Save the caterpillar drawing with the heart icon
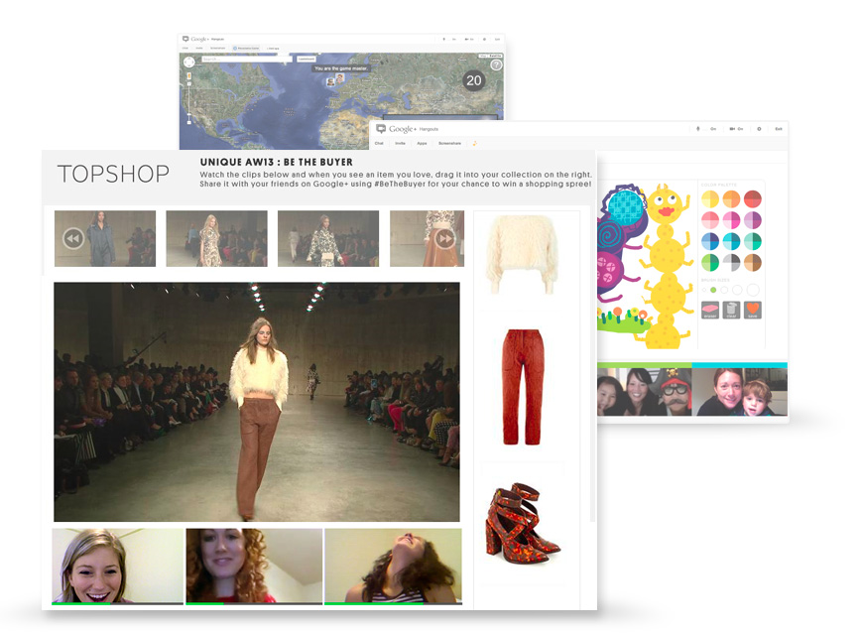Screen dimensions: 862x635 [x=752, y=309]
